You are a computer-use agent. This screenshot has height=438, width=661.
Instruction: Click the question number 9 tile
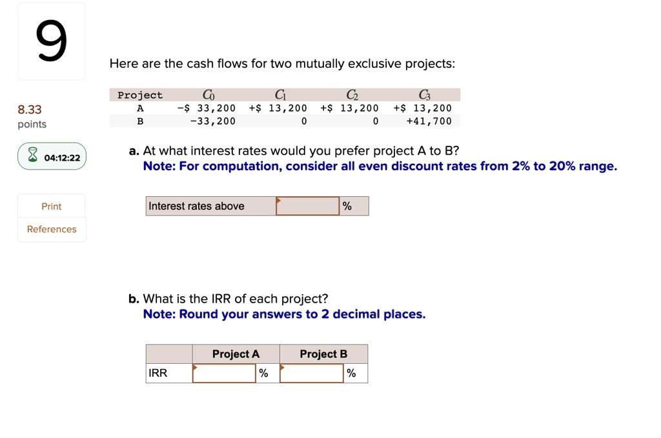point(51,40)
